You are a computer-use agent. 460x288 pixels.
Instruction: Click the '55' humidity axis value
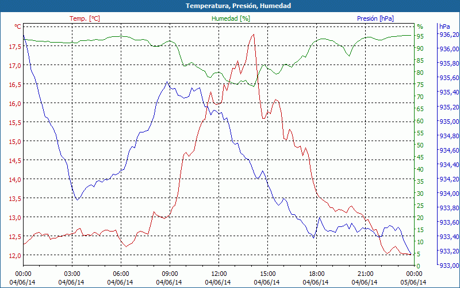(420, 133)
